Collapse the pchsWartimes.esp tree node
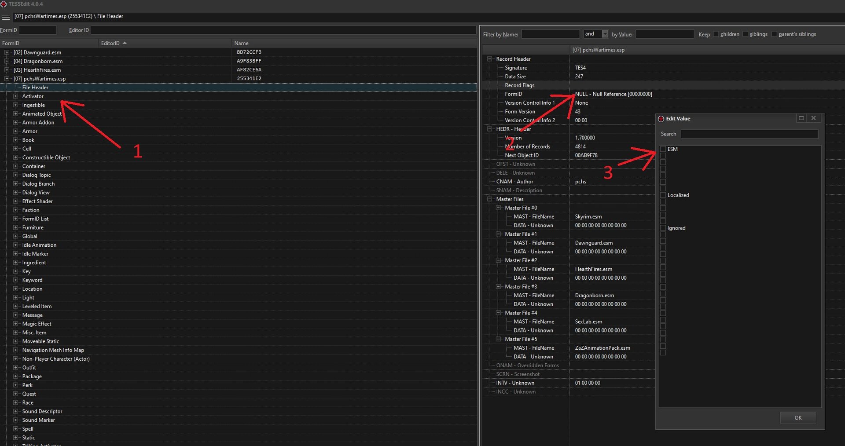This screenshot has width=845, height=446. 7,79
